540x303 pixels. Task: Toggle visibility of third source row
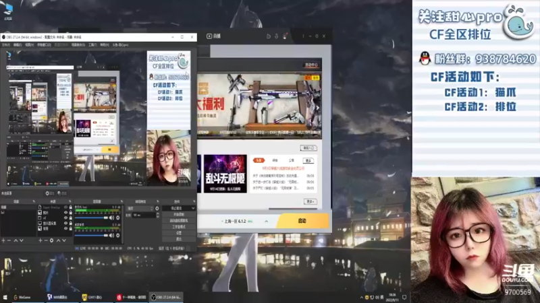coord(65,217)
